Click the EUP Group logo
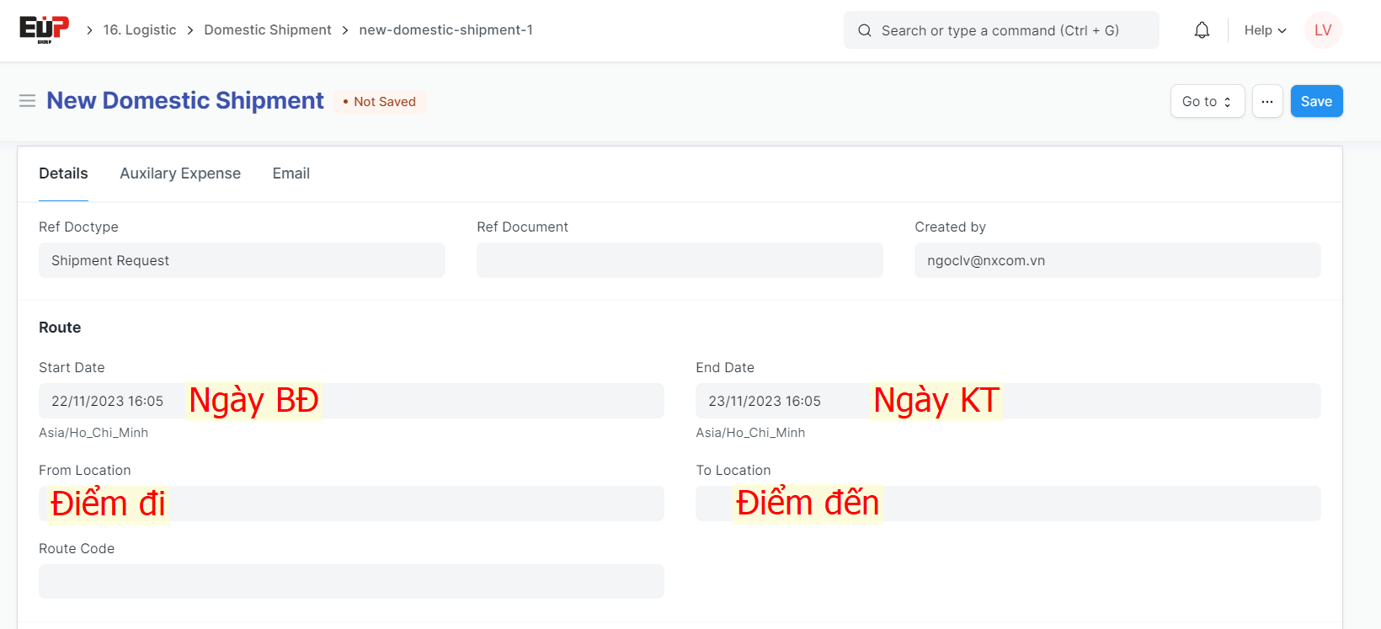1381x629 pixels. (x=44, y=29)
